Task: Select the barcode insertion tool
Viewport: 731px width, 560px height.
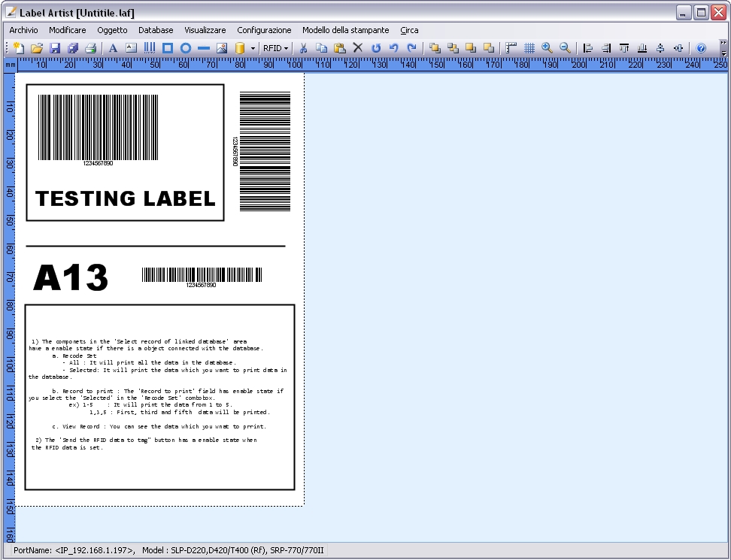Action: pyautogui.click(x=150, y=48)
